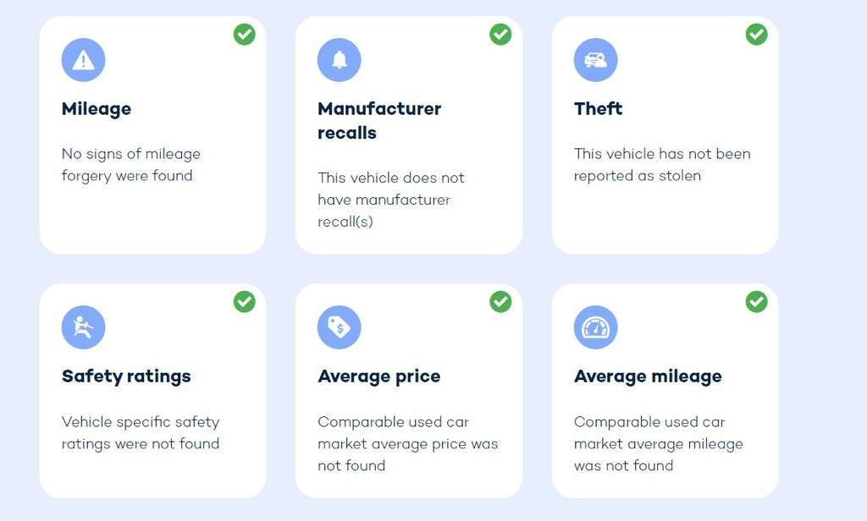Select the Theft card title
The width and height of the screenshot is (867, 521).
(599, 109)
